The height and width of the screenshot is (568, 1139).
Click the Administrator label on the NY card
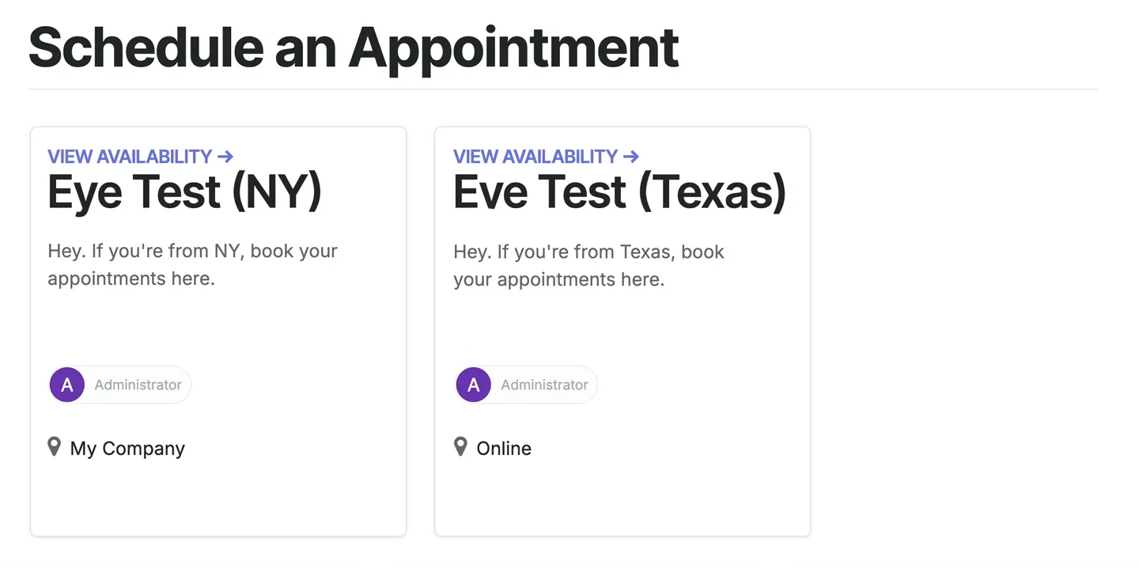(x=138, y=385)
